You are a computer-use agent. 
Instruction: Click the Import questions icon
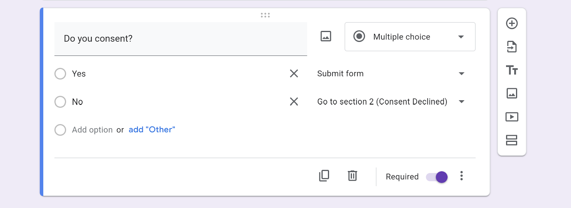point(512,47)
